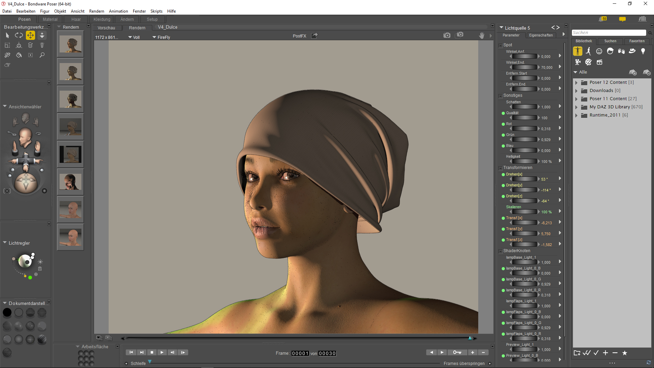Select the paint bucket color tool
The image size is (654, 368).
pos(19,55)
